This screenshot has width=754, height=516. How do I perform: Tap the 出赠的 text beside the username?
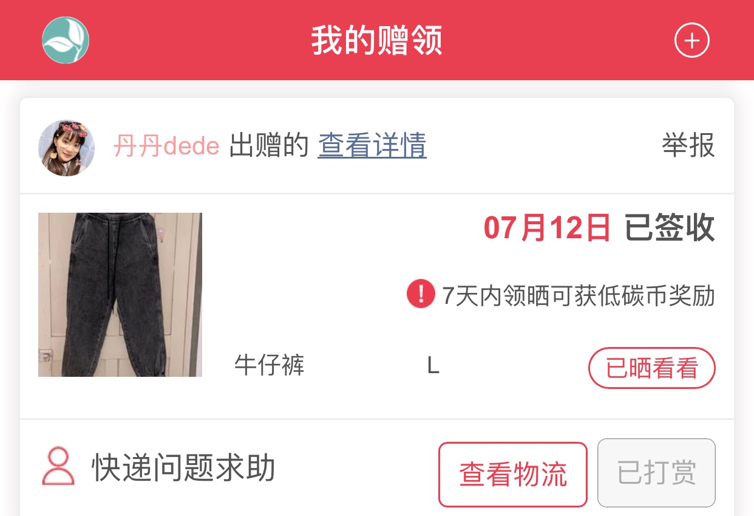(x=269, y=146)
